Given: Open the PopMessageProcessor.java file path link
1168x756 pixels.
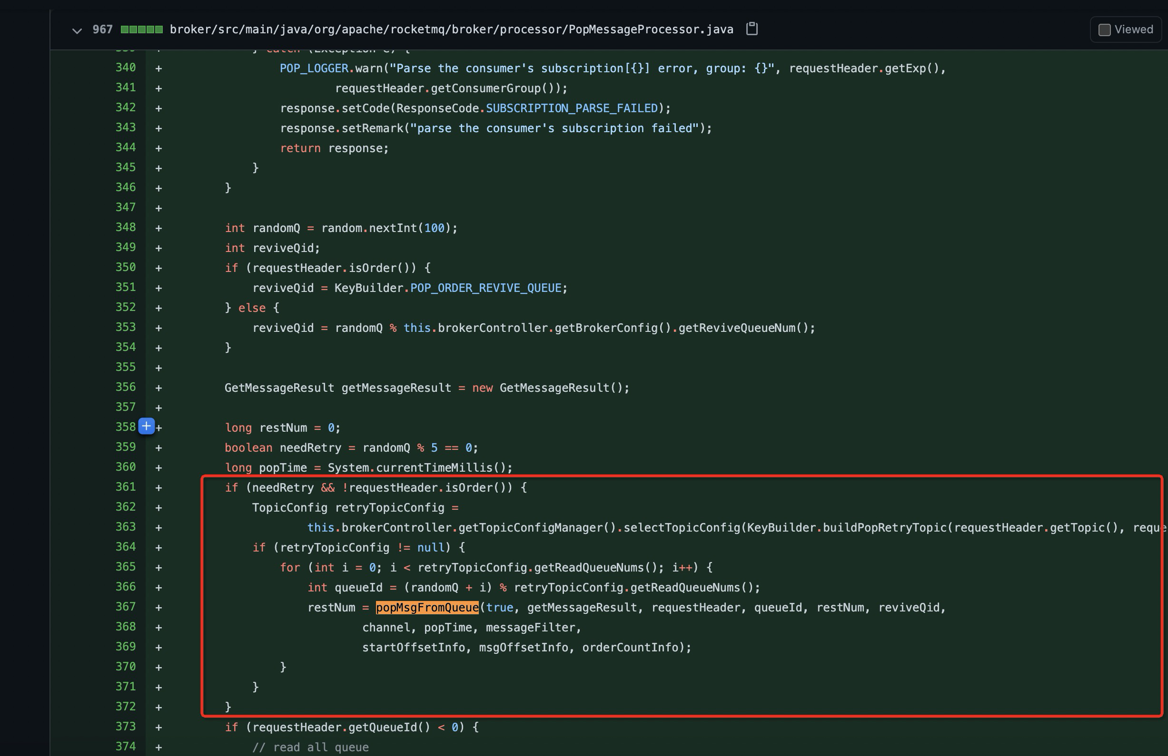Looking at the screenshot, I should pos(451,29).
